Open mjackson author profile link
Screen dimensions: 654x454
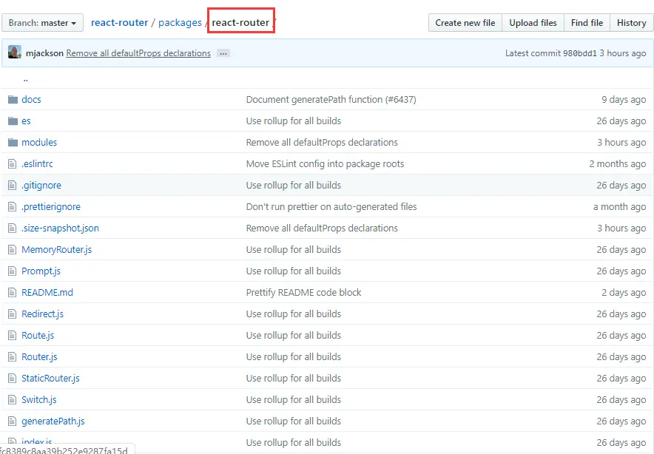pos(44,53)
